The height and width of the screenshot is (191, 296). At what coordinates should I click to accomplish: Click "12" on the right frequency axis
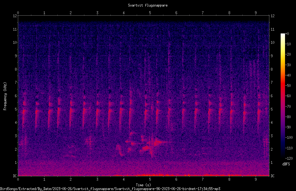272,16
